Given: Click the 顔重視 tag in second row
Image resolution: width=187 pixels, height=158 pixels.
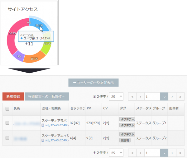Looking at the screenshot, I should tap(125, 140).
